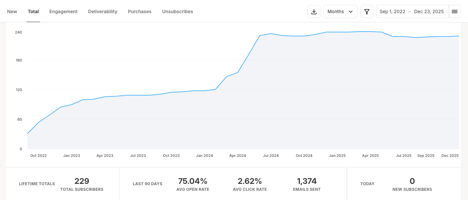
Task: Open the hamburger menu beside date range
Action: click(x=454, y=12)
